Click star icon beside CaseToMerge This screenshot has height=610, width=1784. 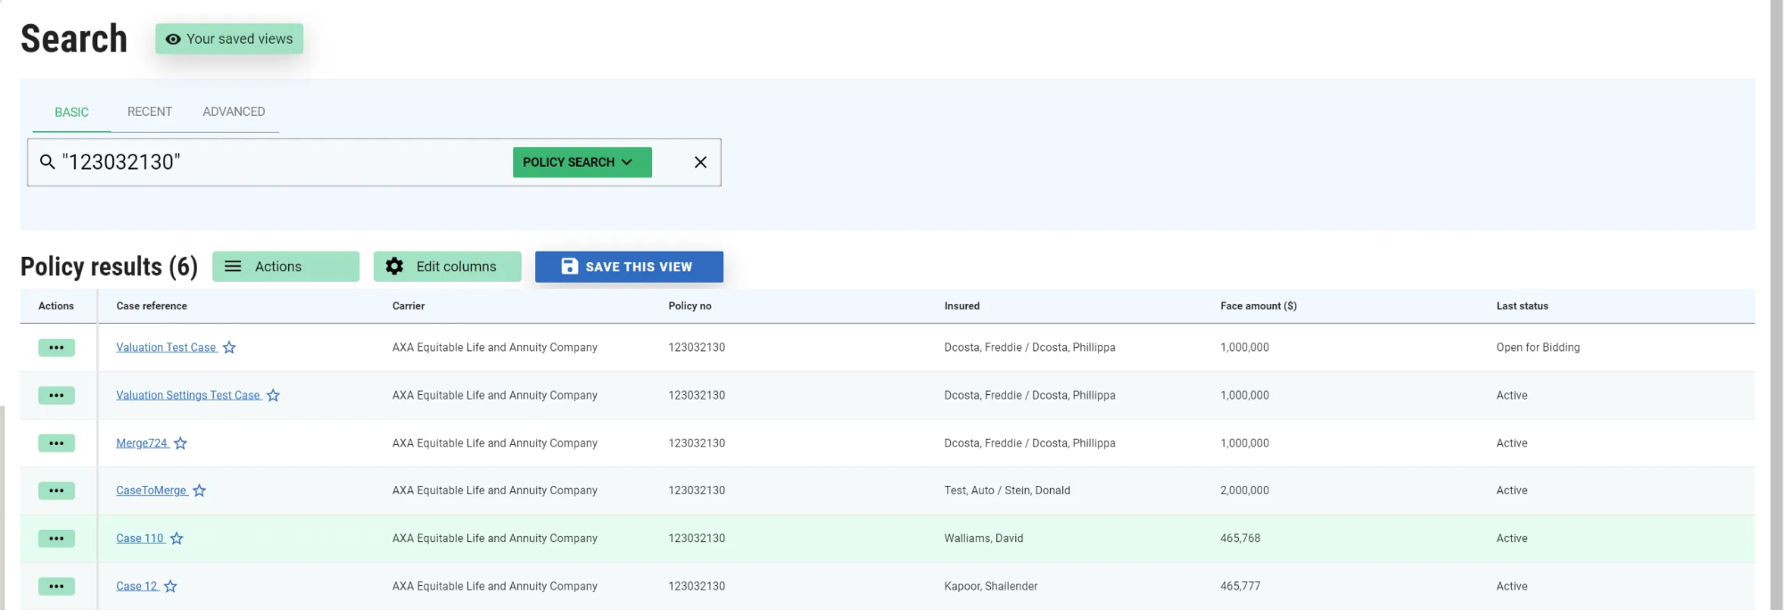pyautogui.click(x=199, y=490)
